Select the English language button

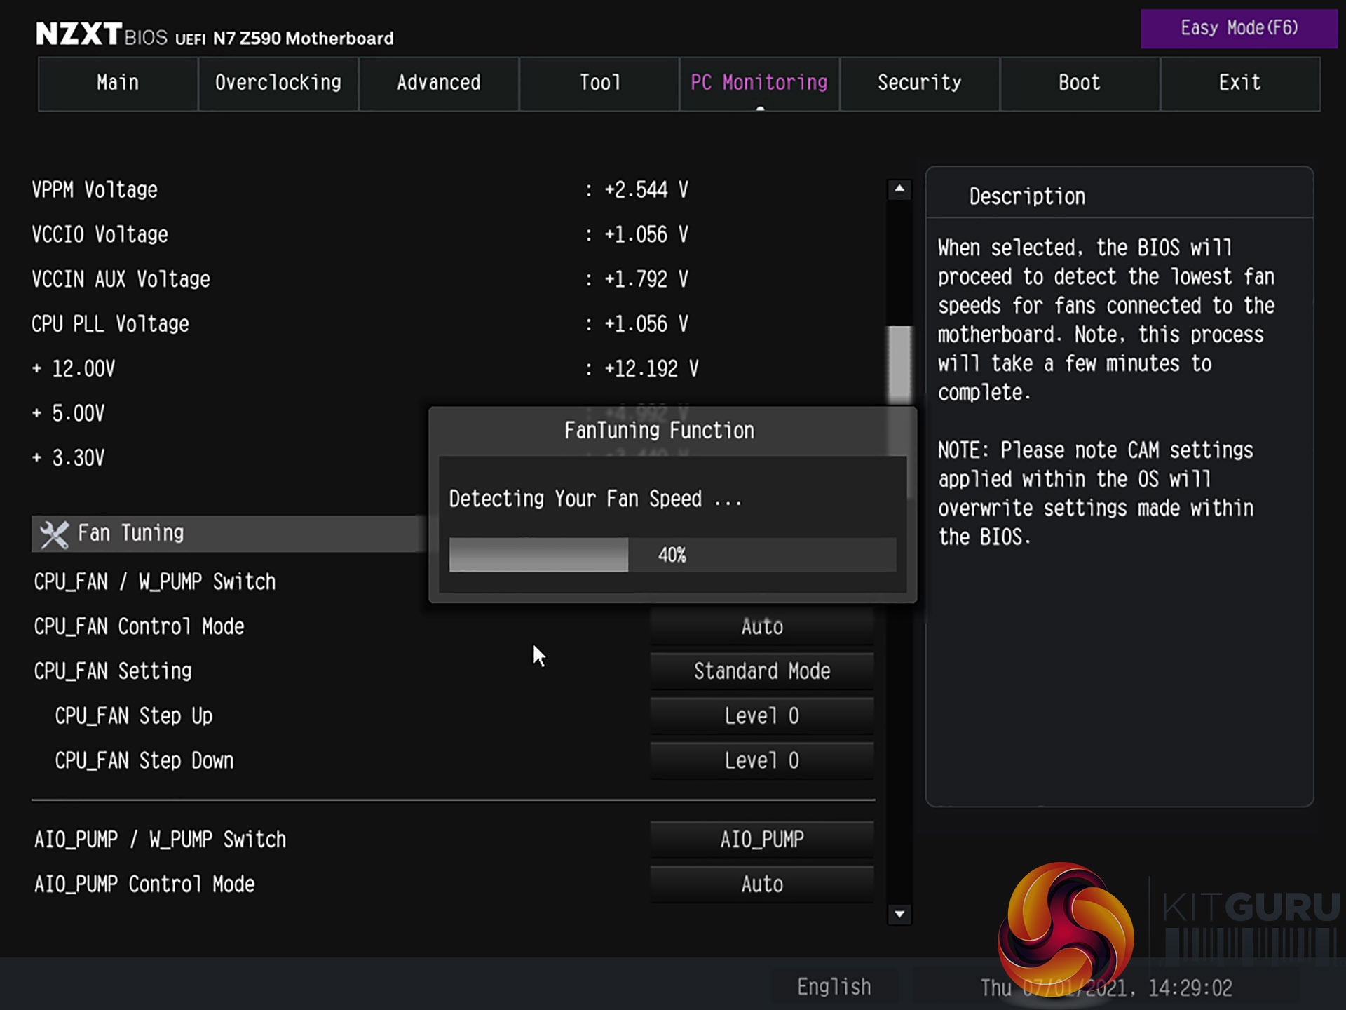point(834,988)
